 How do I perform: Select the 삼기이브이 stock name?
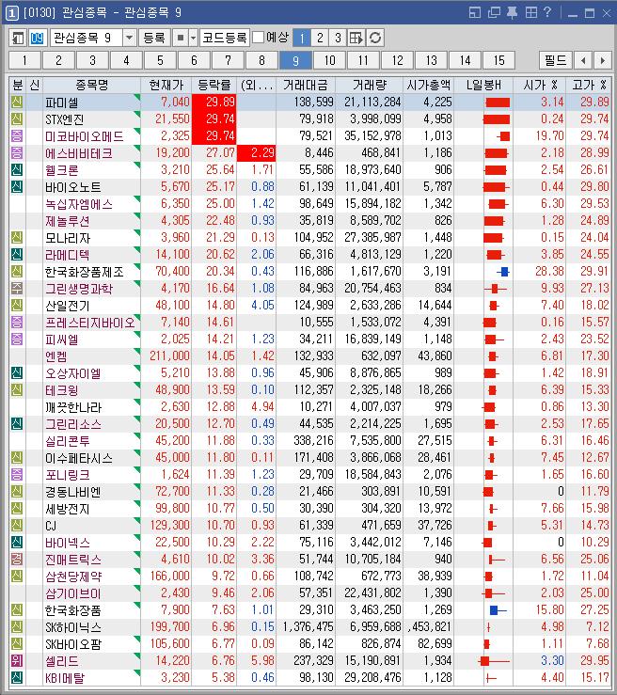pos(73,593)
